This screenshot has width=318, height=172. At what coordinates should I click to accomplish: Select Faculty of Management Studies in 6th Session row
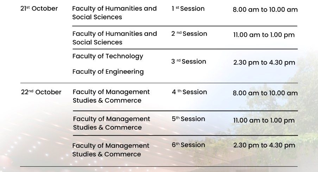[x=111, y=150]
